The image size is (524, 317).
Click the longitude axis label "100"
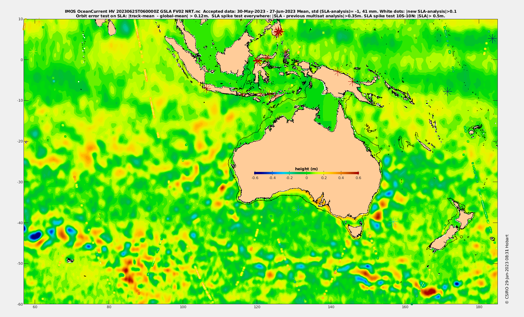[183, 307]
